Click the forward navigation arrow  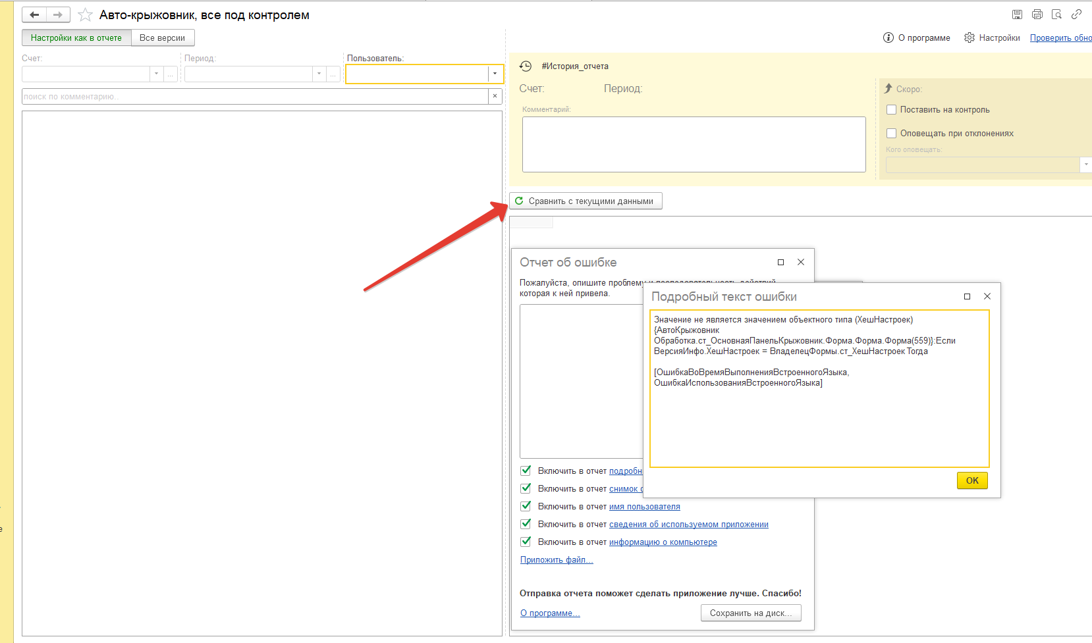[x=58, y=14]
